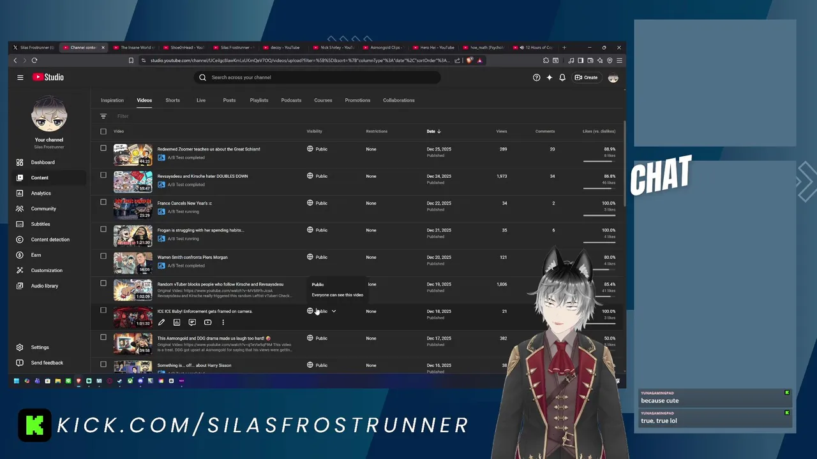Click the channel profile picture above Your channel
The height and width of the screenshot is (459, 817).
pos(49,114)
